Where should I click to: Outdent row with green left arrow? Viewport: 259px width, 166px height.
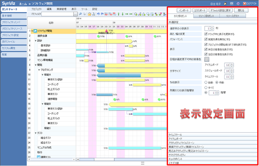pos(131,14)
